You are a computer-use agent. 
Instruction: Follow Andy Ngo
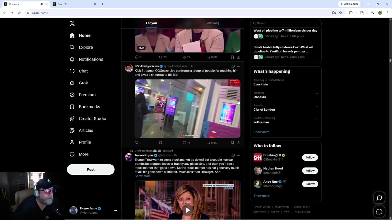click(310, 184)
